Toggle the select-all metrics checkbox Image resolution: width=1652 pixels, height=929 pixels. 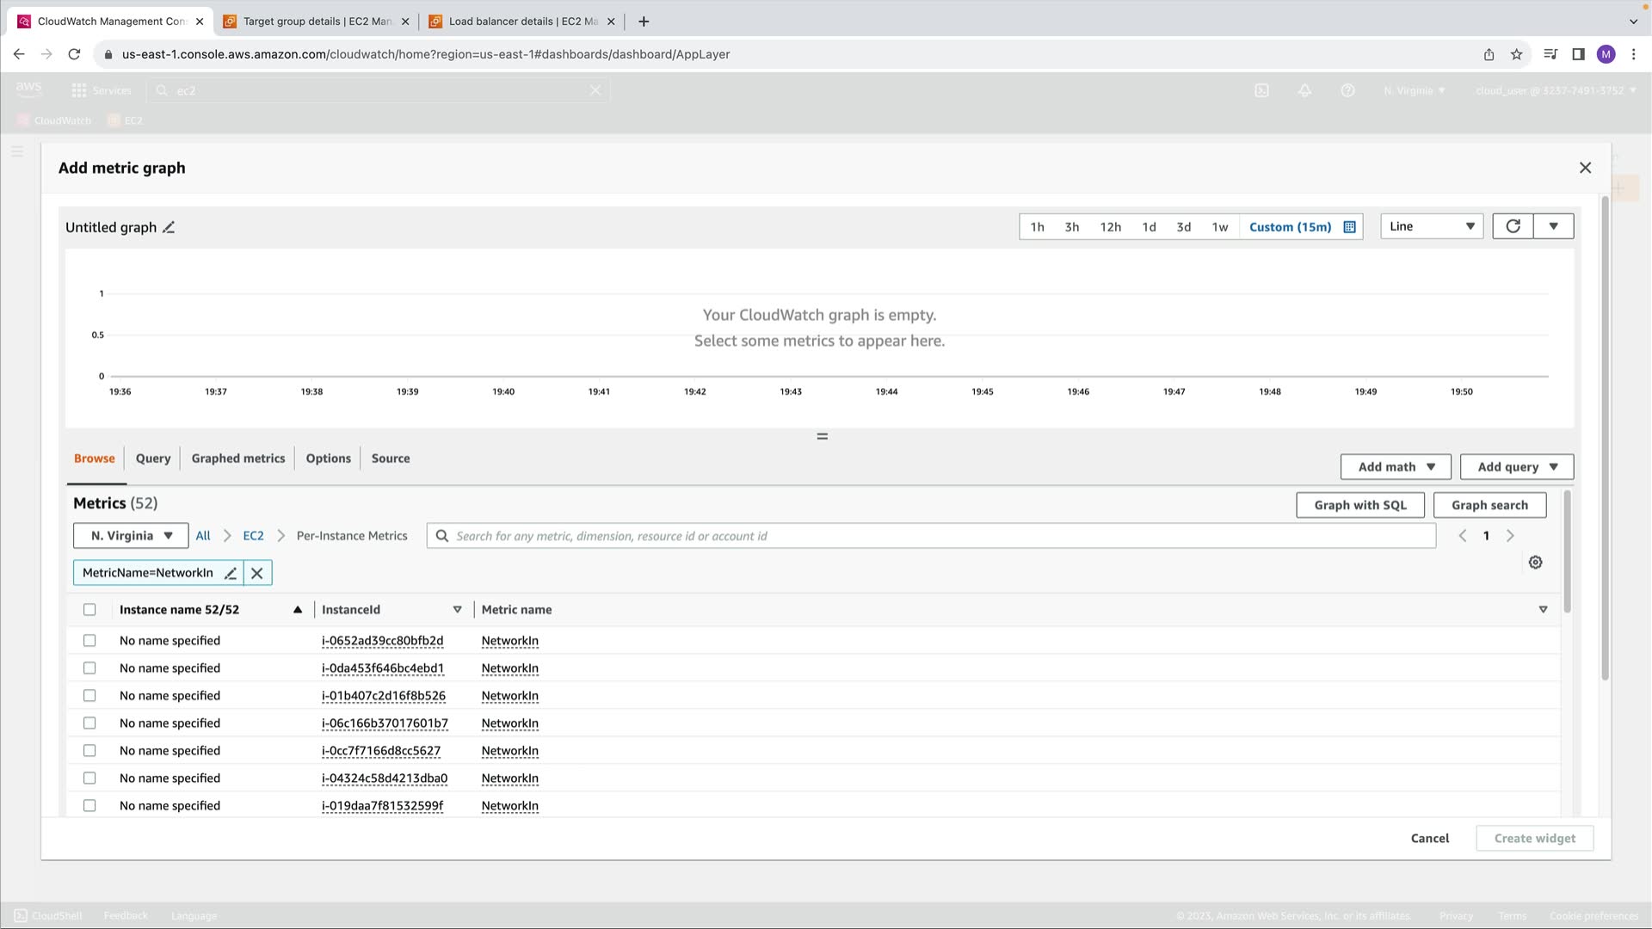click(89, 610)
